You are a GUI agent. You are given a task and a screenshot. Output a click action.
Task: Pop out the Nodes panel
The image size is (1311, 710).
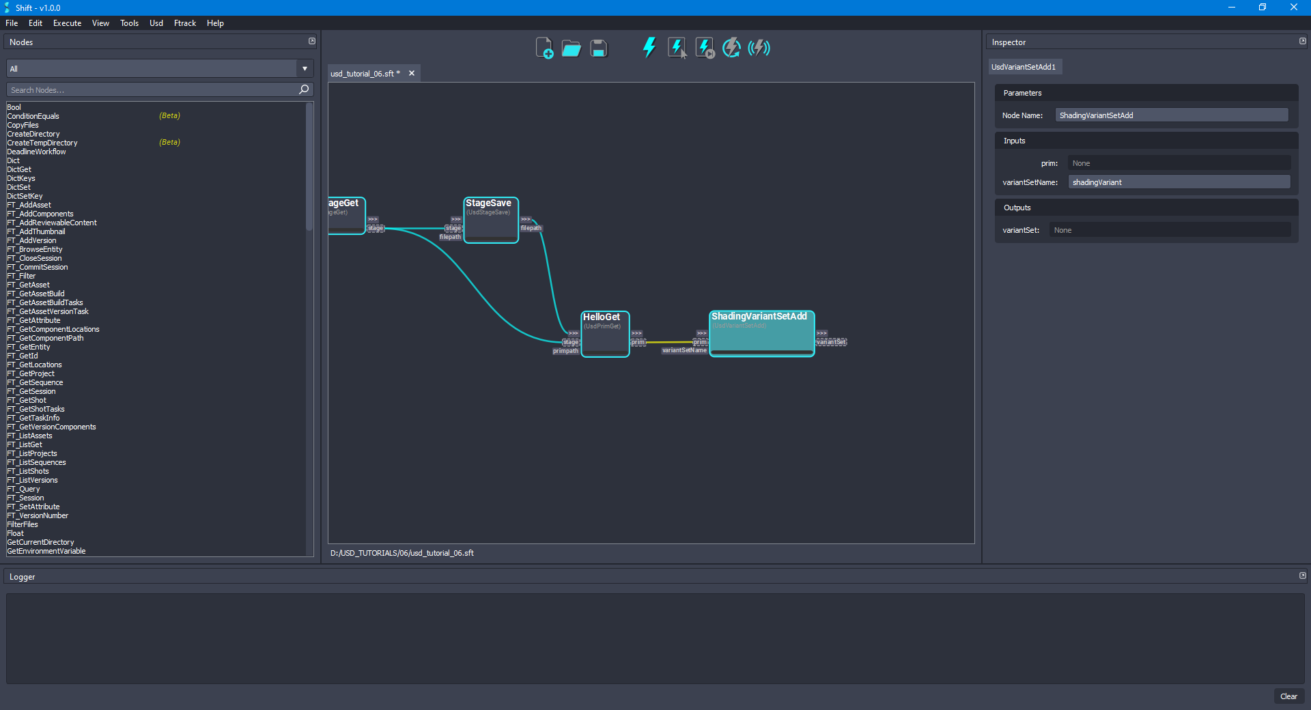tap(311, 41)
